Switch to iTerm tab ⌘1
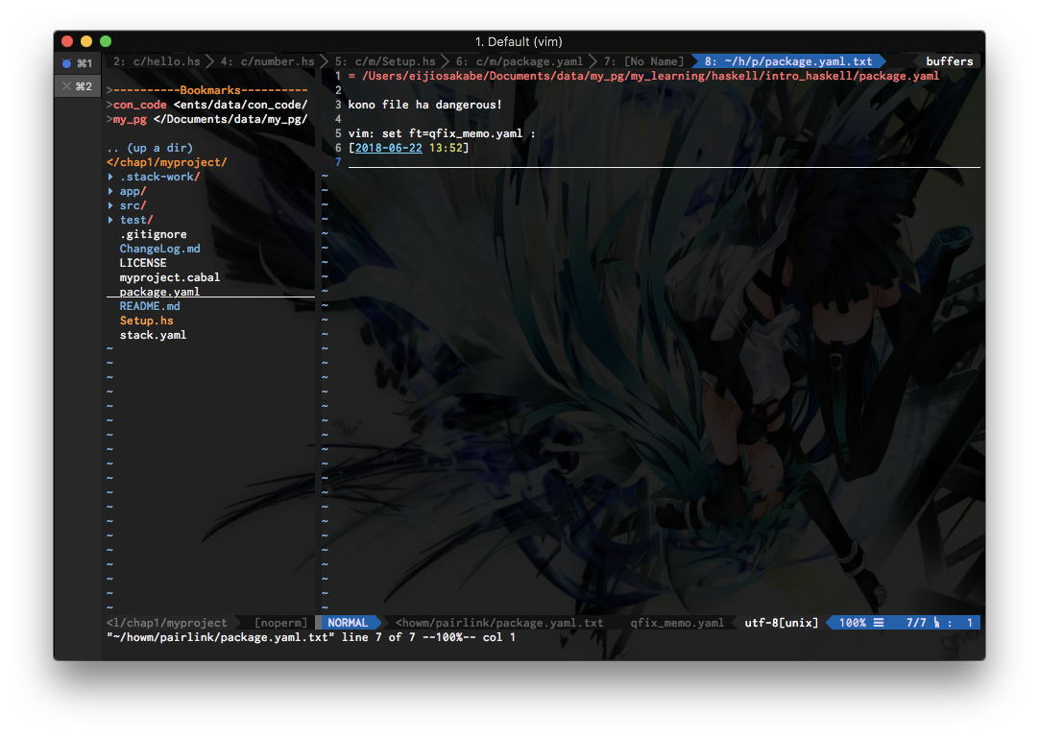Viewport: 1039px width, 737px height. 78,63
